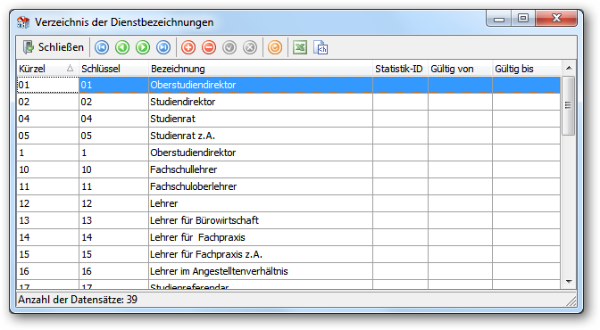Select the Fachschuloberlehrer row
Viewport: 600px width, 330px height.
click(288, 186)
